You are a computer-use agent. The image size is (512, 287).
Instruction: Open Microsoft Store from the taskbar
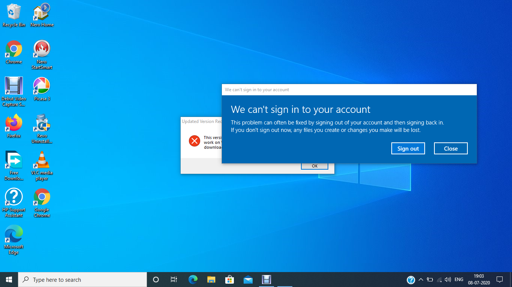click(x=230, y=279)
